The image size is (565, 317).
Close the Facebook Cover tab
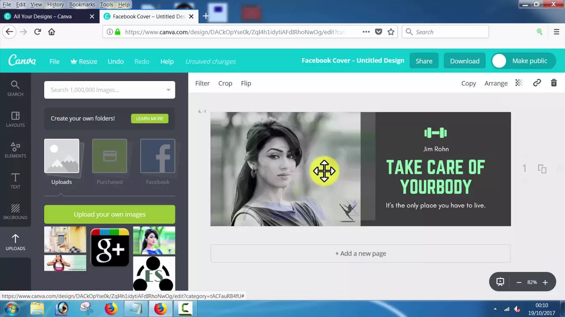pos(191,16)
